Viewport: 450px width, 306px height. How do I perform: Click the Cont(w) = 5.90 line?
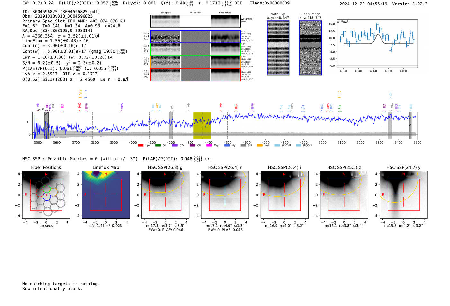tap(75, 51)
